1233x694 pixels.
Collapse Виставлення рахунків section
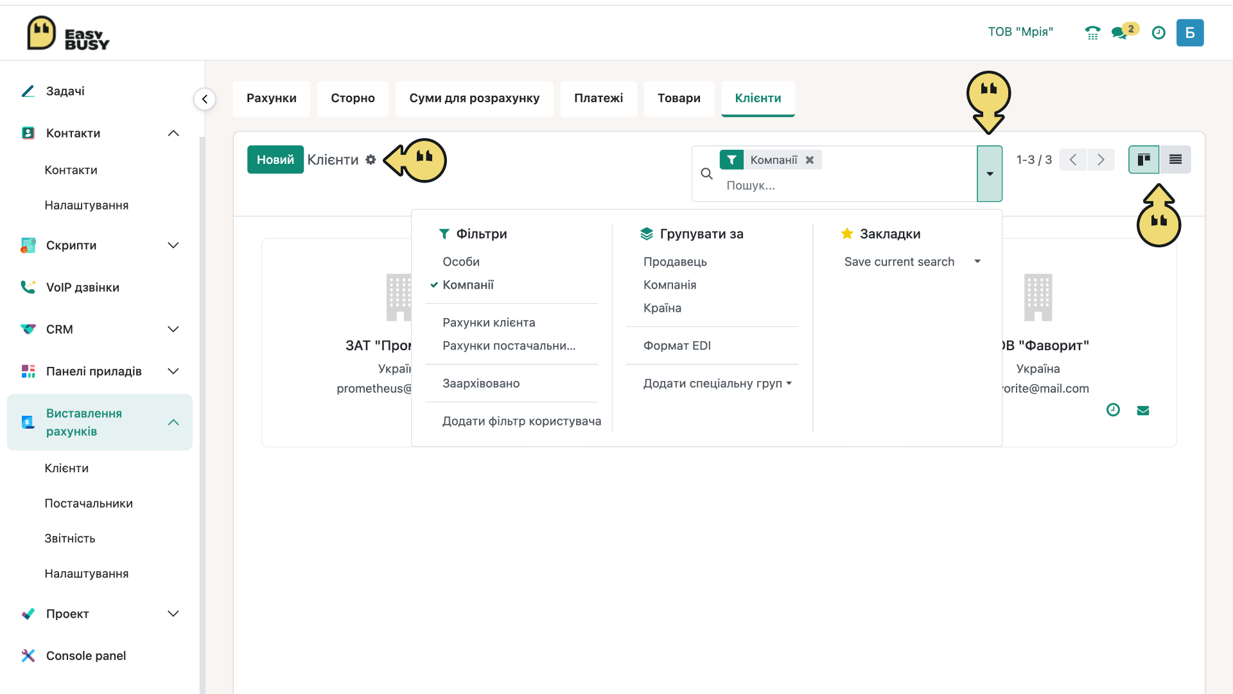click(173, 422)
